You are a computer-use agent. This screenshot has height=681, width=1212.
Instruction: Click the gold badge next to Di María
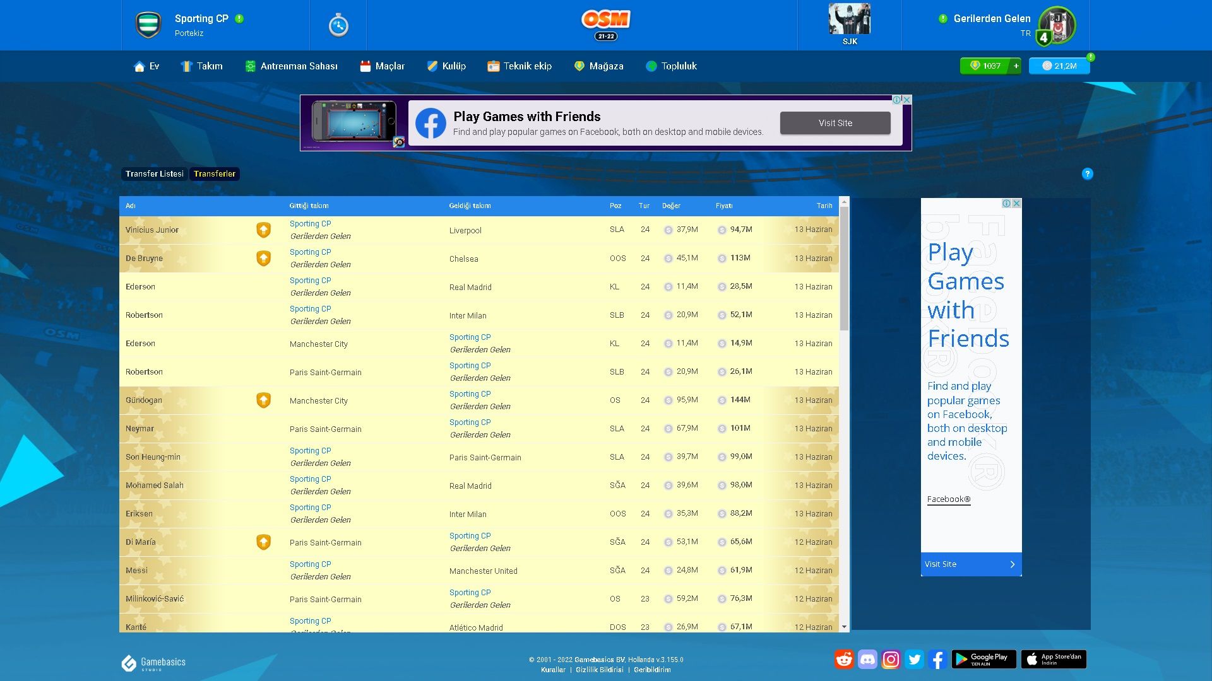(x=263, y=542)
